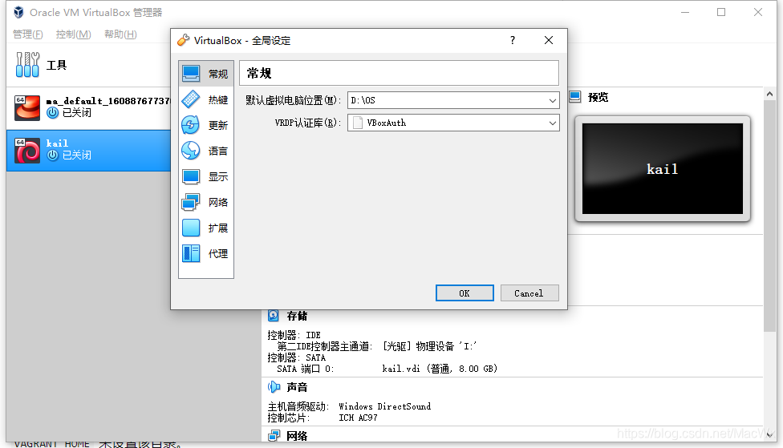The image size is (783, 448).
Task: Click Cancel in global settings dialog
Action: 529,293
